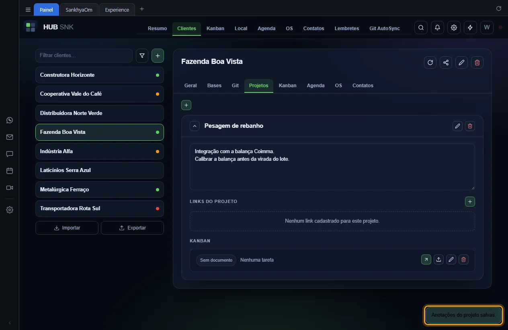Open the video camera icon in the sidebar
Viewport: 508px width, 330px height.
(10, 188)
